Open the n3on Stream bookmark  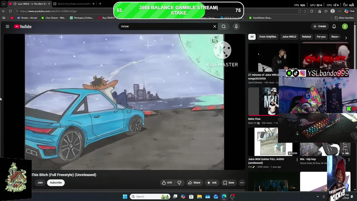53,18
